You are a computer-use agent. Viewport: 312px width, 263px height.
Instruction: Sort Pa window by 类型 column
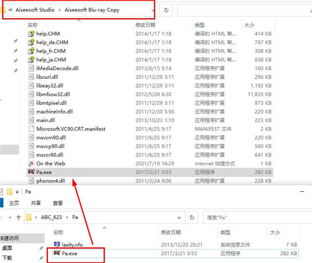point(225,232)
